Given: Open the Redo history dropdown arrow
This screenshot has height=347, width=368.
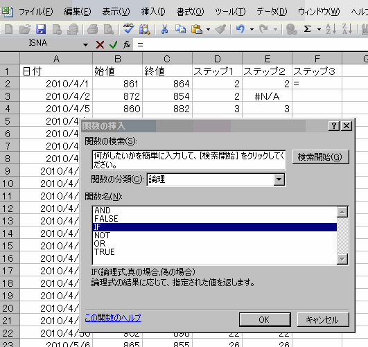Looking at the screenshot, I should [x=276, y=30].
